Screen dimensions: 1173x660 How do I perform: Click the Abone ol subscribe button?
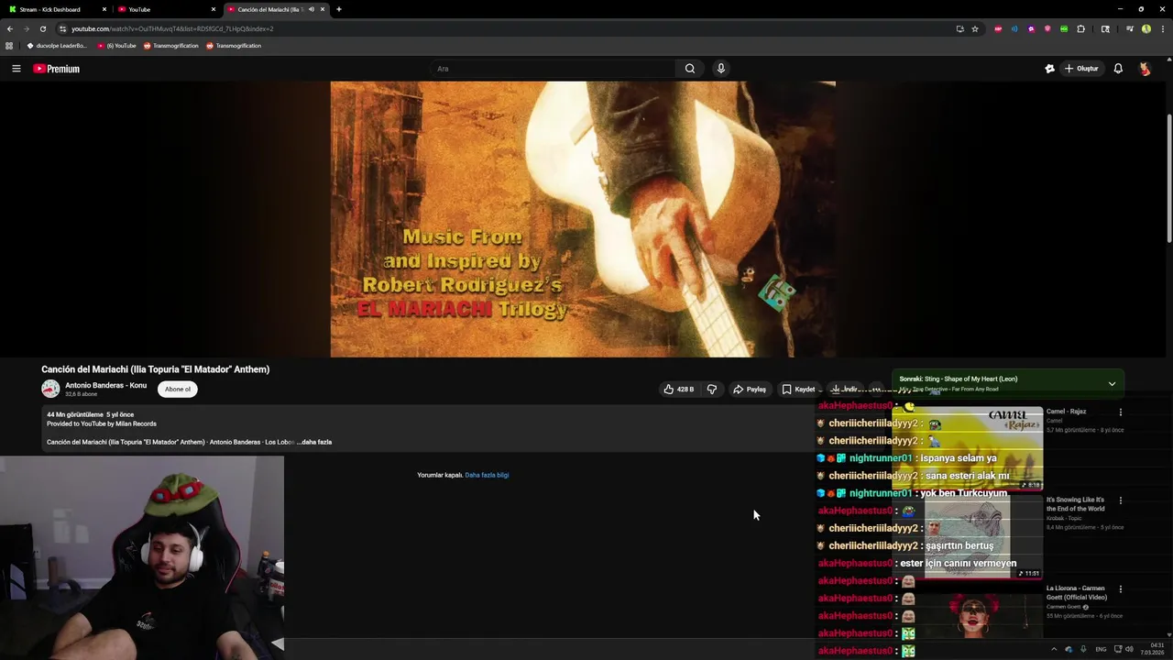pos(178,390)
